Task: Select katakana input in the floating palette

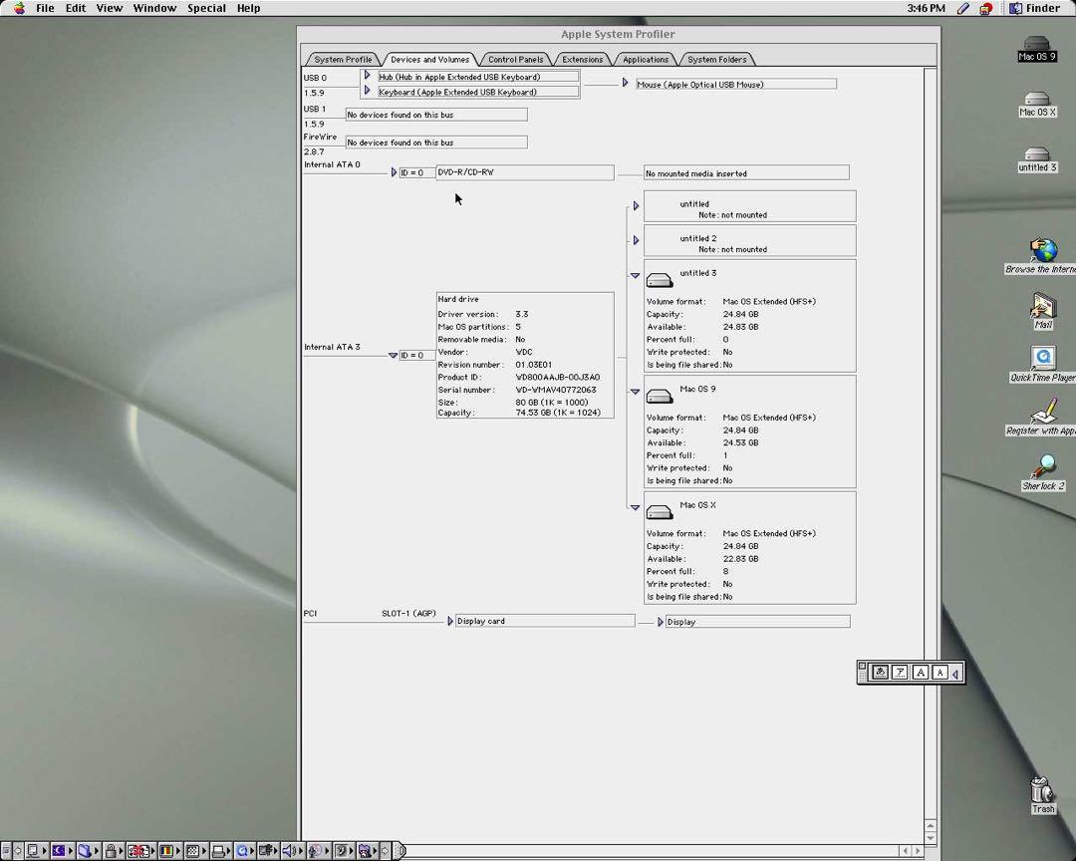Action: coord(900,673)
